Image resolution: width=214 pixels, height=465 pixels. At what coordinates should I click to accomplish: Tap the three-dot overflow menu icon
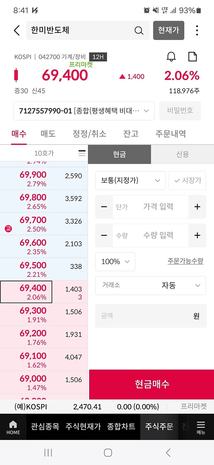(197, 30)
